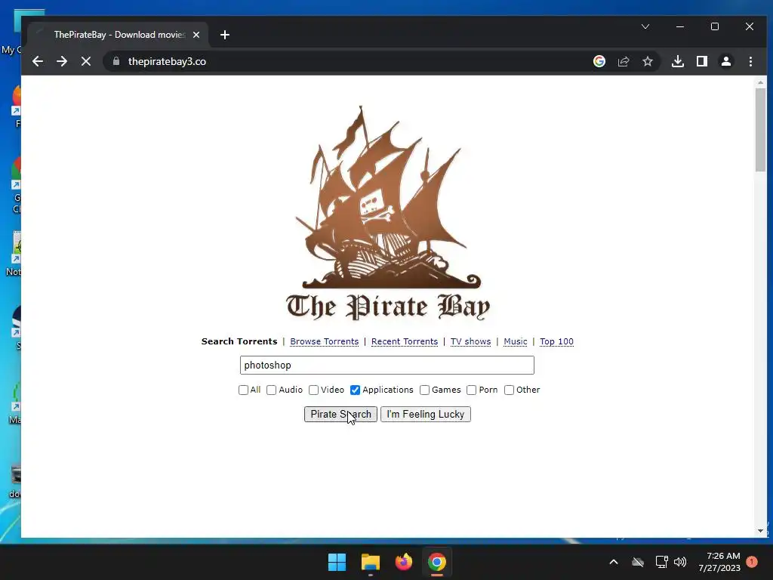Uncheck the Applications category checkbox

pos(355,390)
